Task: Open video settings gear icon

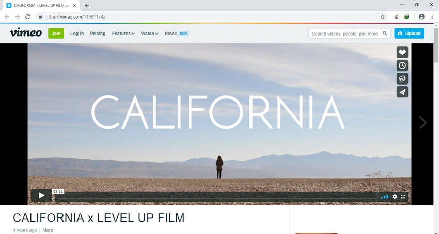Action: 395,197
